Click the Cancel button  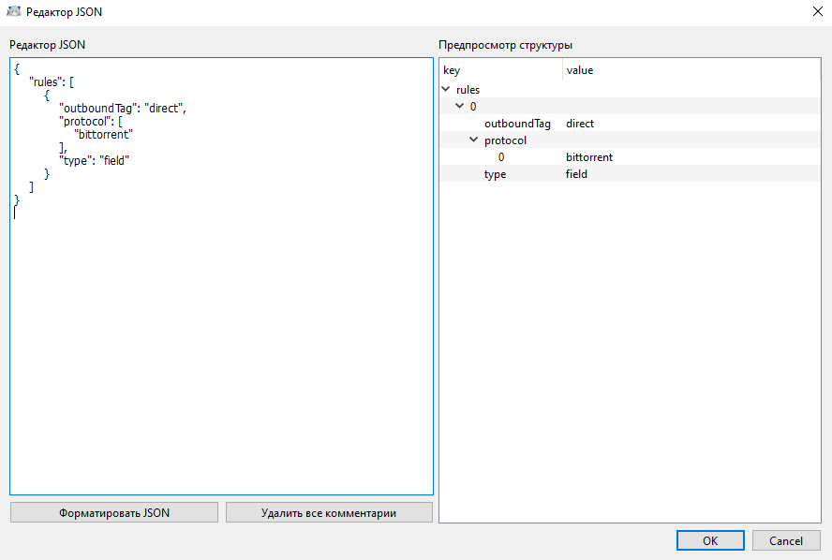pyautogui.click(x=786, y=540)
